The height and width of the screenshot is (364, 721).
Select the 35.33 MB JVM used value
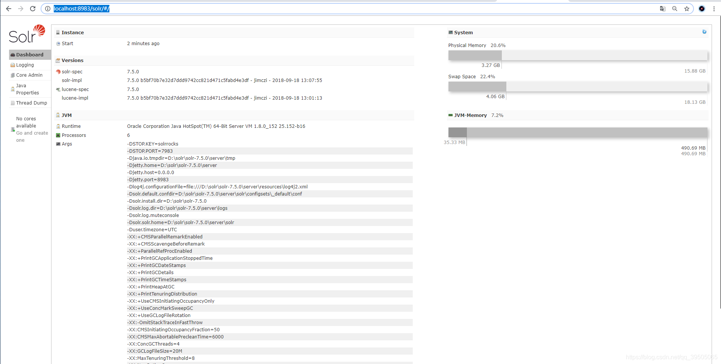click(454, 143)
